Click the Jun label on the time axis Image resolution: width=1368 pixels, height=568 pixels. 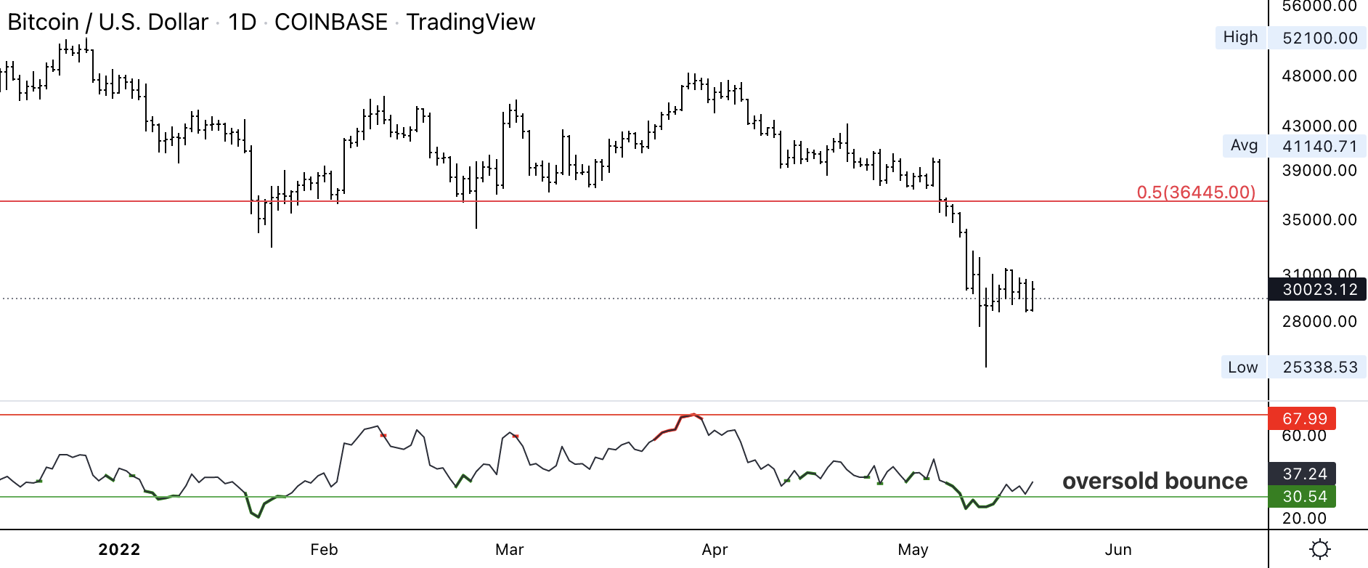[x=1118, y=550]
